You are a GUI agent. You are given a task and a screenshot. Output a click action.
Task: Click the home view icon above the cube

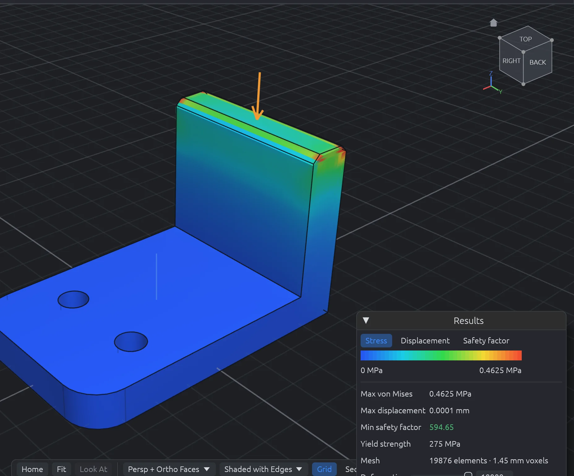tap(494, 23)
